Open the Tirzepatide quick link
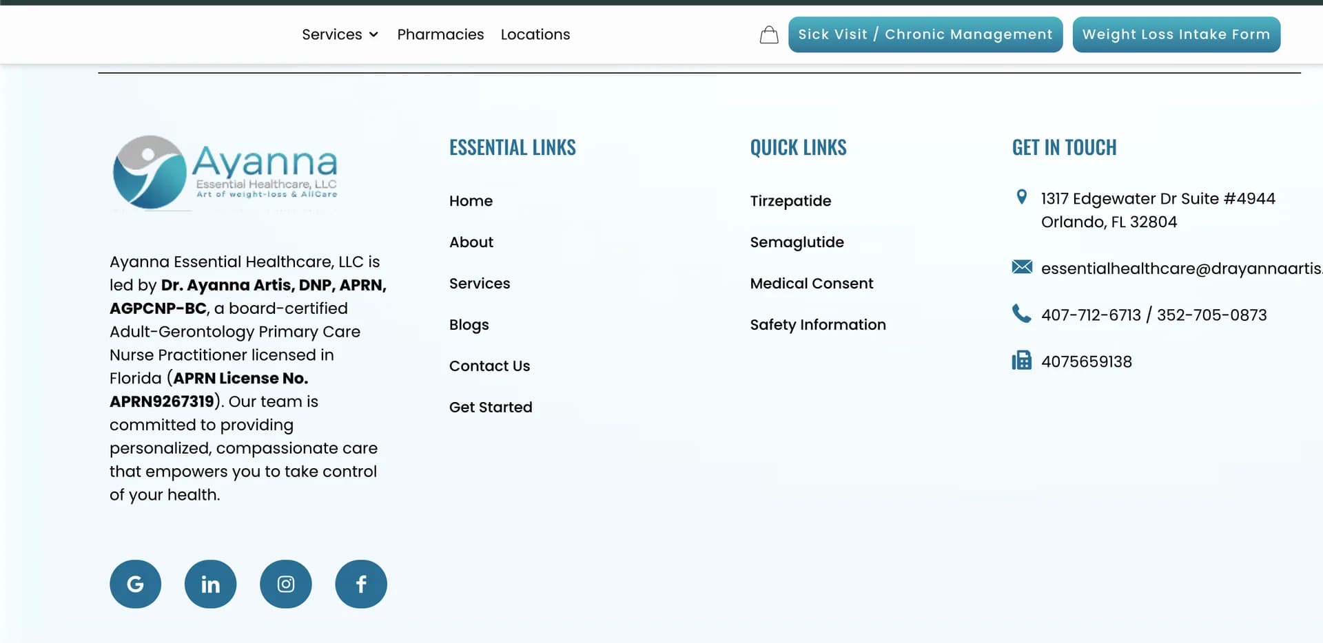 pyautogui.click(x=790, y=201)
